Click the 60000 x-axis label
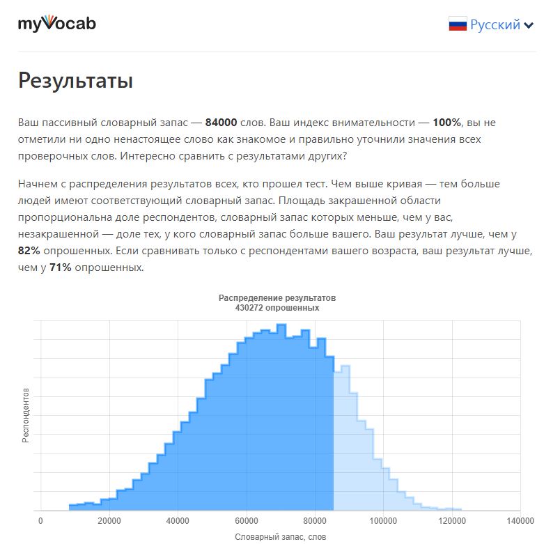 (x=246, y=521)
